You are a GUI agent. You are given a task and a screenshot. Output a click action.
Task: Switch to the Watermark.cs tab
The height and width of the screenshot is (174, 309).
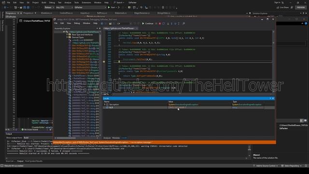121,13
